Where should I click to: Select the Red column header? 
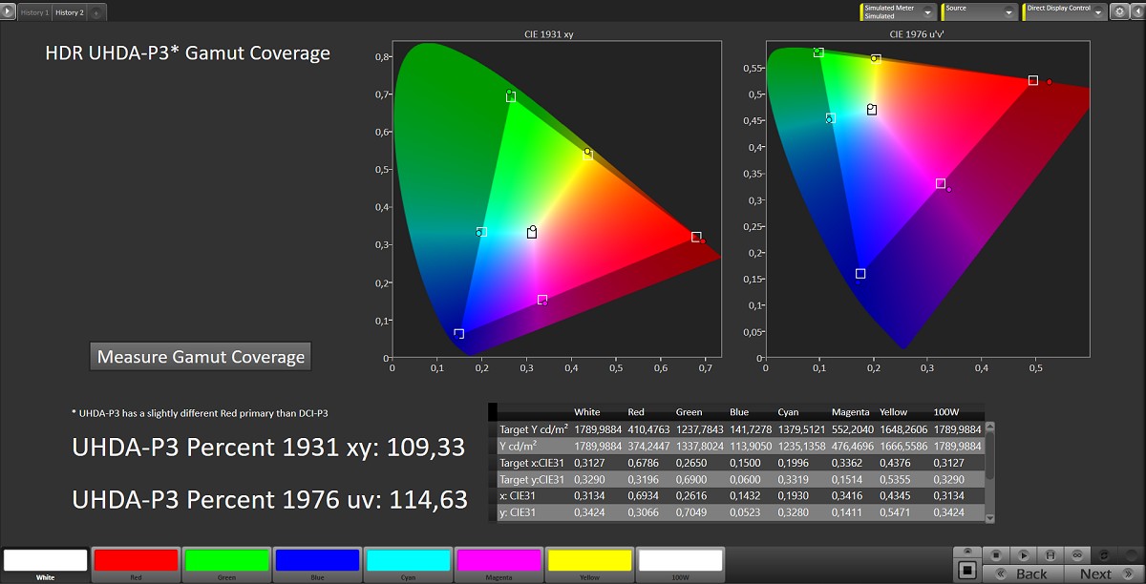tap(634, 412)
